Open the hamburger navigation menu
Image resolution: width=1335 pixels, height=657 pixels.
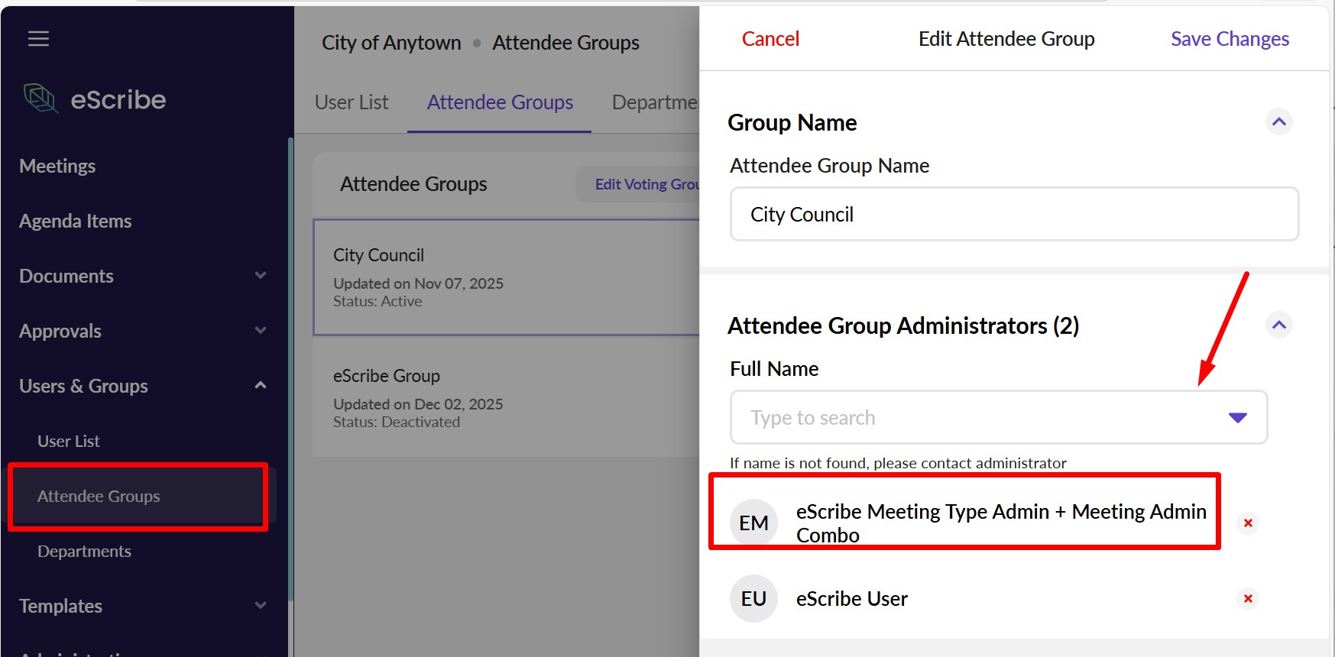coord(38,38)
